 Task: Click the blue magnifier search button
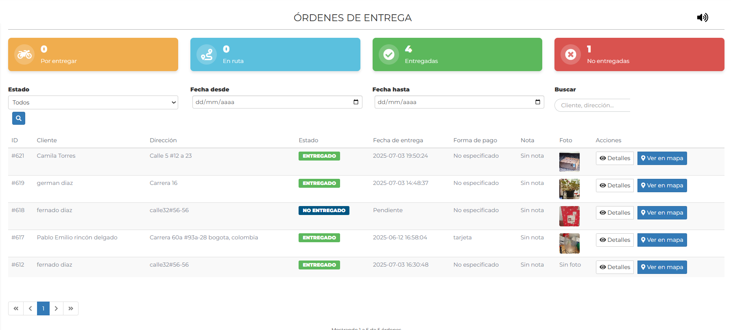[19, 118]
